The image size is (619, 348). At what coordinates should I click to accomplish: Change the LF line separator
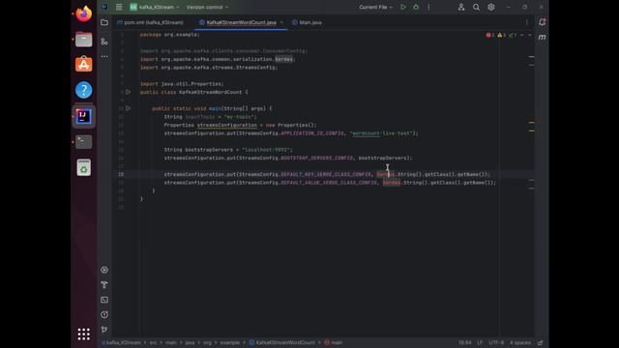[x=480, y=342]
